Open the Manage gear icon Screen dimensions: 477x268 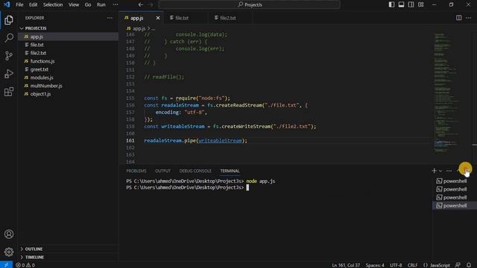point(9,252)
